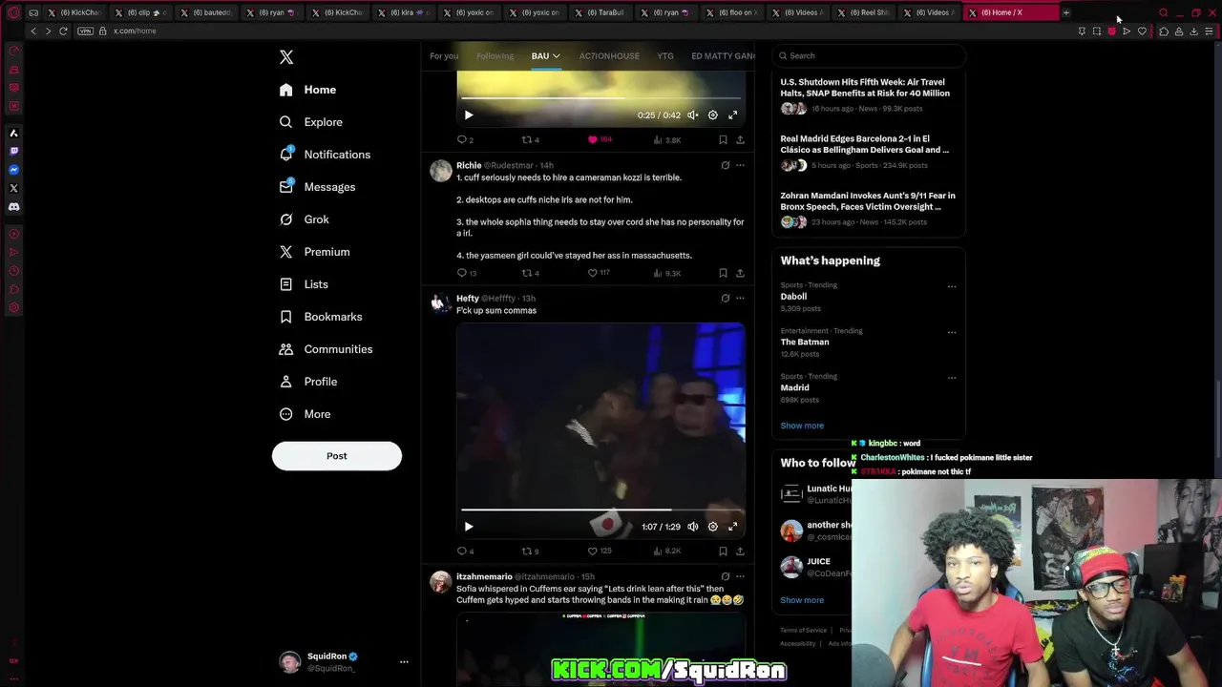Play Hefty's video
Image resolution: width=1222 pixels, height=687 pixels.
click(x=469, y=527)
